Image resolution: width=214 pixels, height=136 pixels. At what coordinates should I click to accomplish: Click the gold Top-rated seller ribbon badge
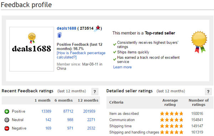(199, 42)
